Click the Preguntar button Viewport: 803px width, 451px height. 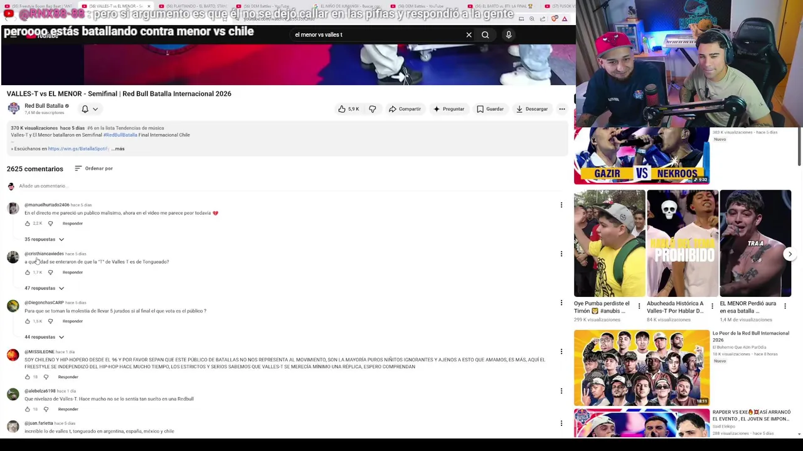pos(449,109)
